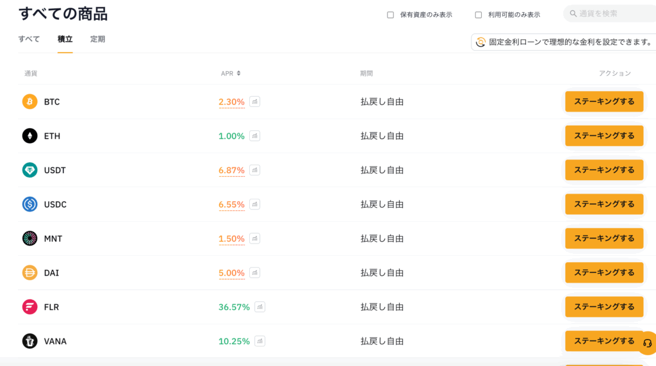The image size is (656, 366).
Task: Enable 保有資産のみ表示 checkbox
Action: [390, 15]
